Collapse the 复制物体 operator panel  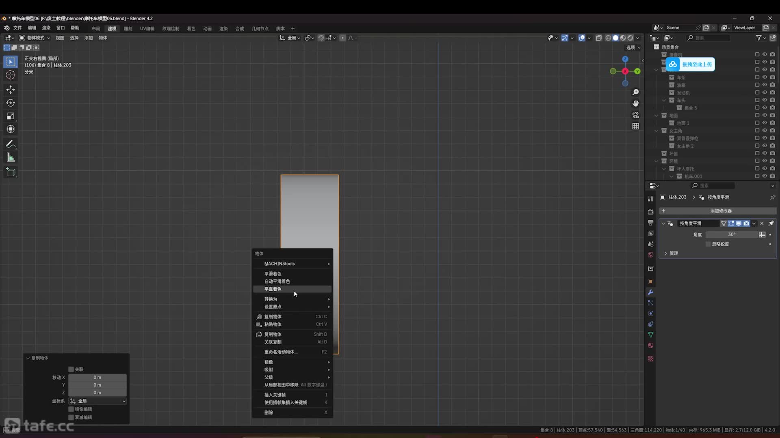tap(28, 358)
